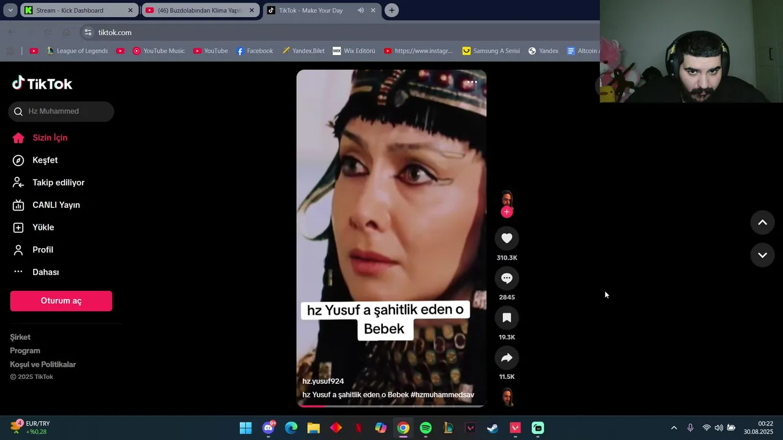
Task: Open Steam from the taskbar
Action: [492, 428]
